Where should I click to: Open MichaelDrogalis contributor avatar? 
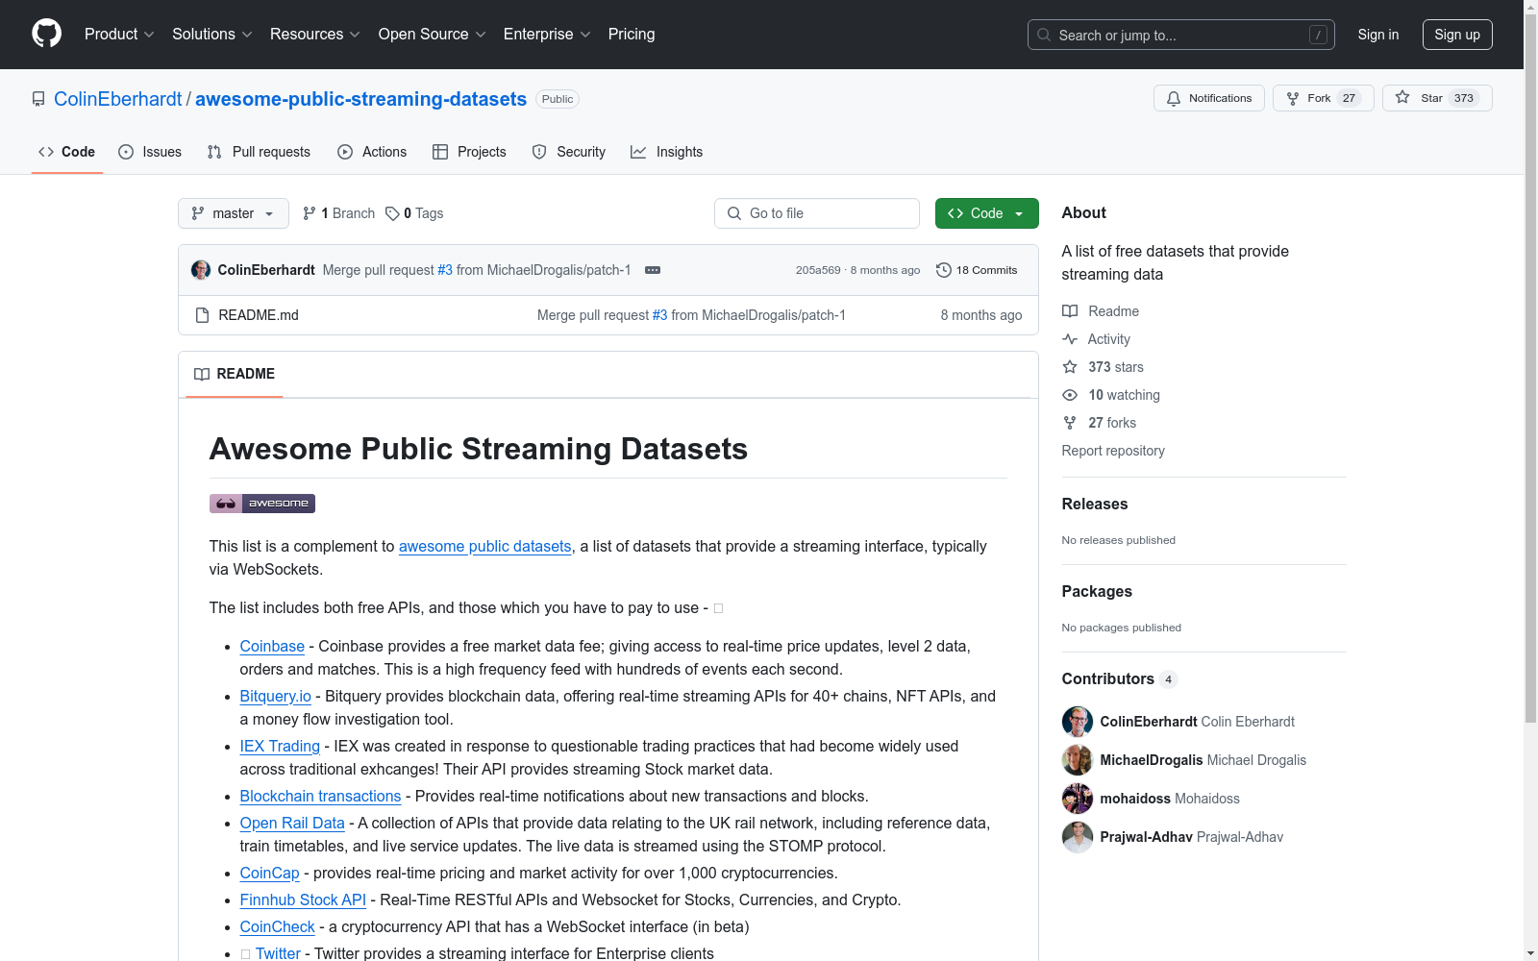point(1078,760)
